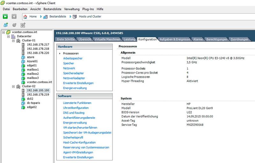
Task: Click running VM icon next to edge01
Action: [23, 66]
